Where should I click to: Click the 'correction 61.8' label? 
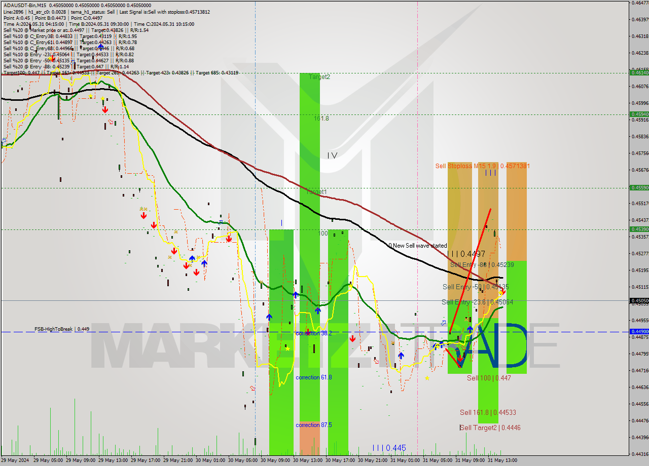[313, 377]
